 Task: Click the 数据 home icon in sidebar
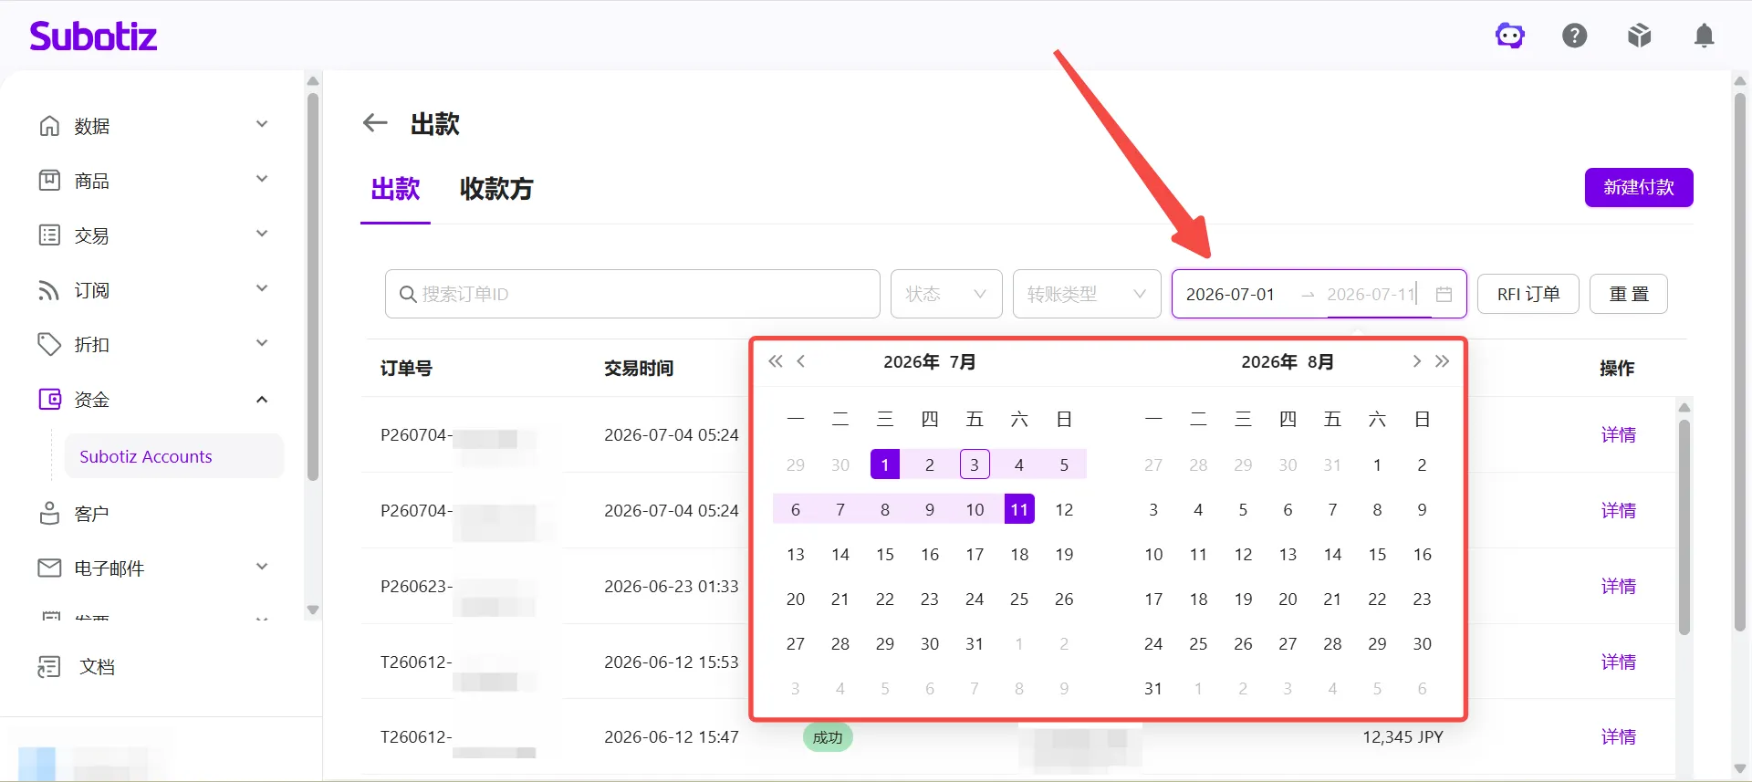coord(49,125)
